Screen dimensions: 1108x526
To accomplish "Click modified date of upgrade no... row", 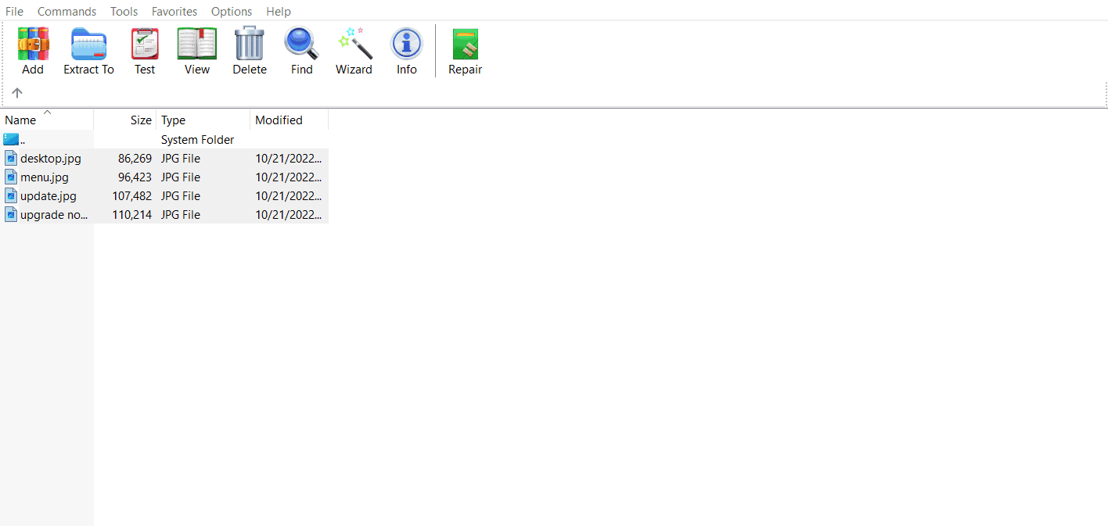I will [x=289, y=215].
